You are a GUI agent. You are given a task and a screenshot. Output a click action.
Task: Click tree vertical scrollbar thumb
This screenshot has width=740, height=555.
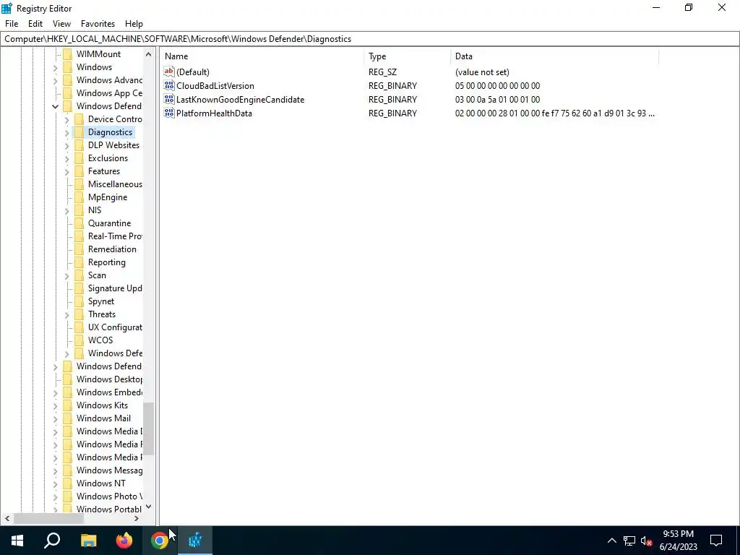pos(149,429)
